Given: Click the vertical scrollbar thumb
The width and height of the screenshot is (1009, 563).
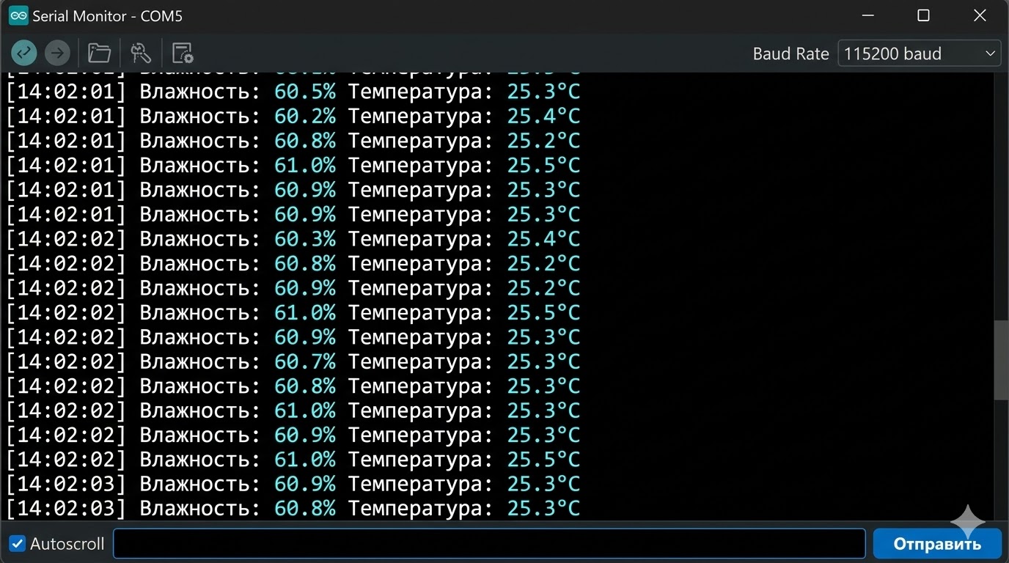Looking at the screenshot, I should click(1001, 359).
